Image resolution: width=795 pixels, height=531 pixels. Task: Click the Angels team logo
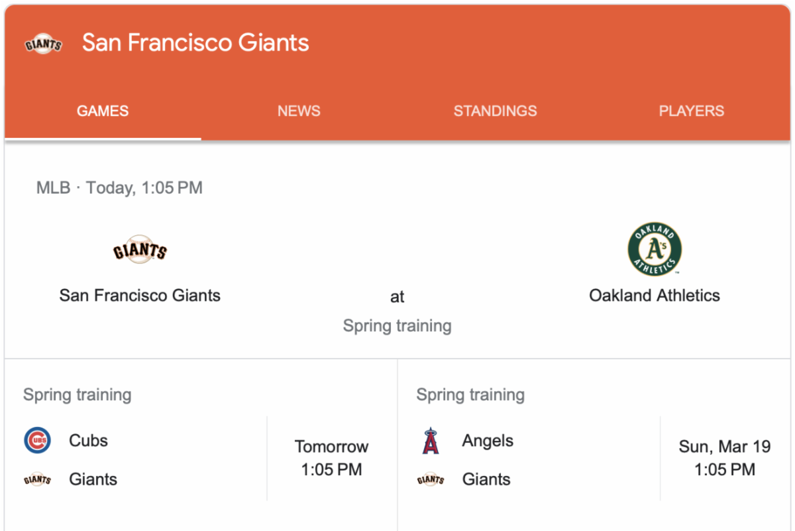[x=431, y=441]
